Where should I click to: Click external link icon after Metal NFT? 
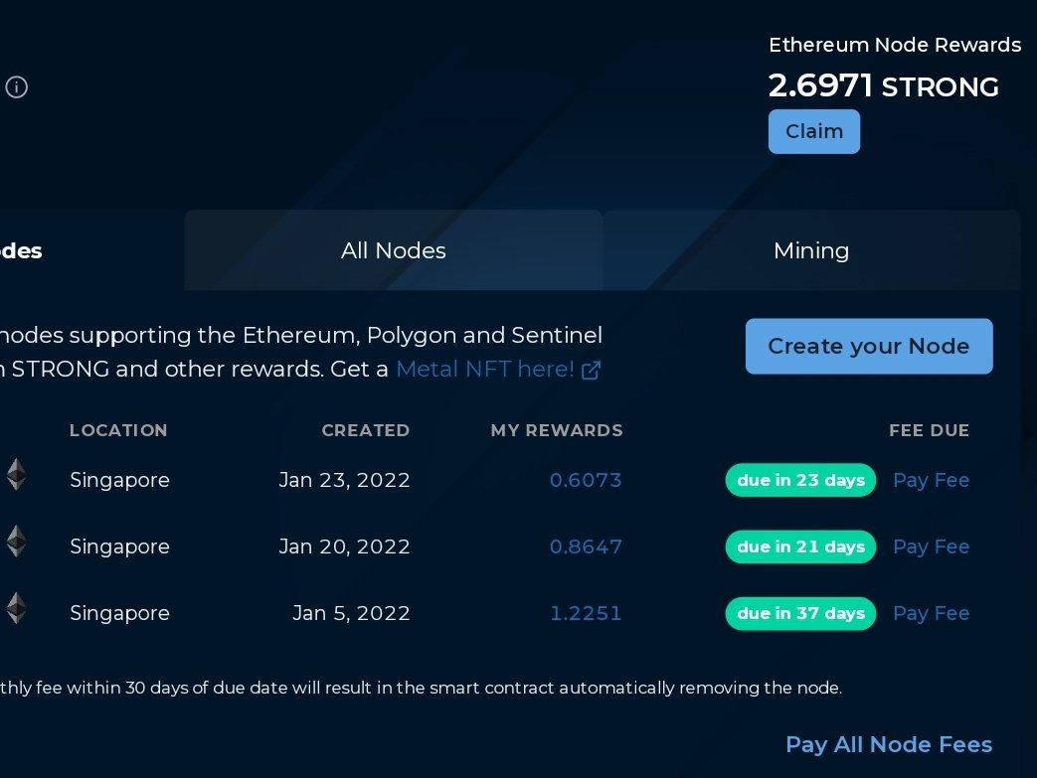pyautogui.click(x=591, y=371)
